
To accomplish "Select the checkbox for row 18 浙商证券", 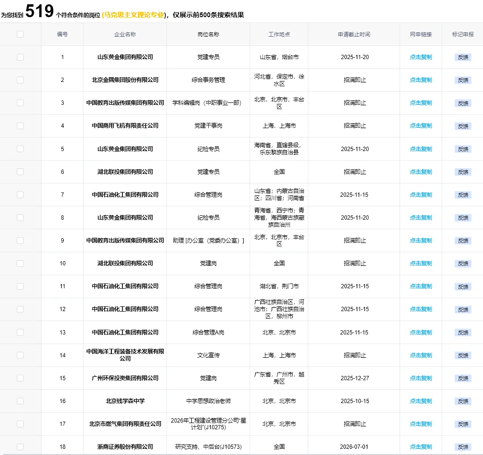I will click(20, 447).
